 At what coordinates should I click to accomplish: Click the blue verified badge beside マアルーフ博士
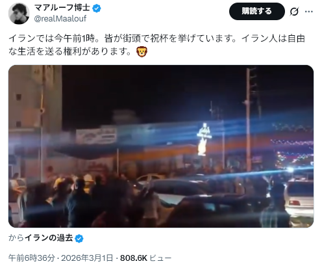coord(97,8)
